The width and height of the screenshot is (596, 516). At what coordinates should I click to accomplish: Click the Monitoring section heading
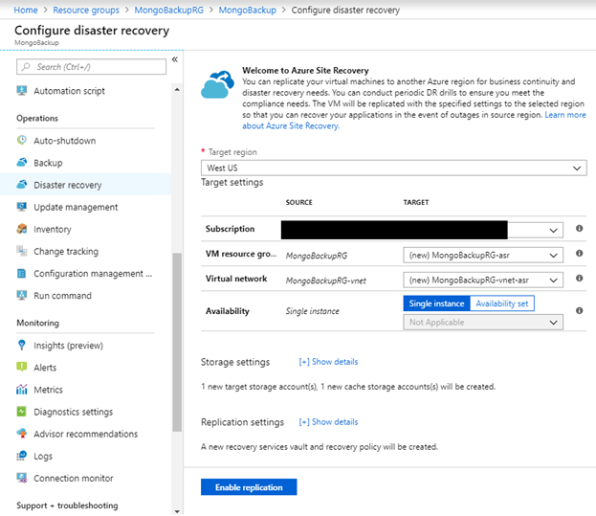coord(37,323)
